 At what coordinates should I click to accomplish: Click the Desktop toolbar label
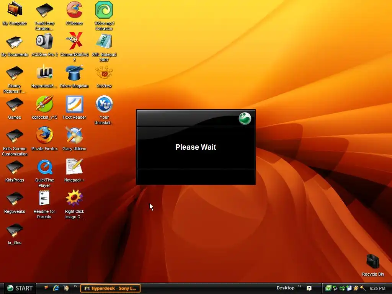(x=286, y=288)
